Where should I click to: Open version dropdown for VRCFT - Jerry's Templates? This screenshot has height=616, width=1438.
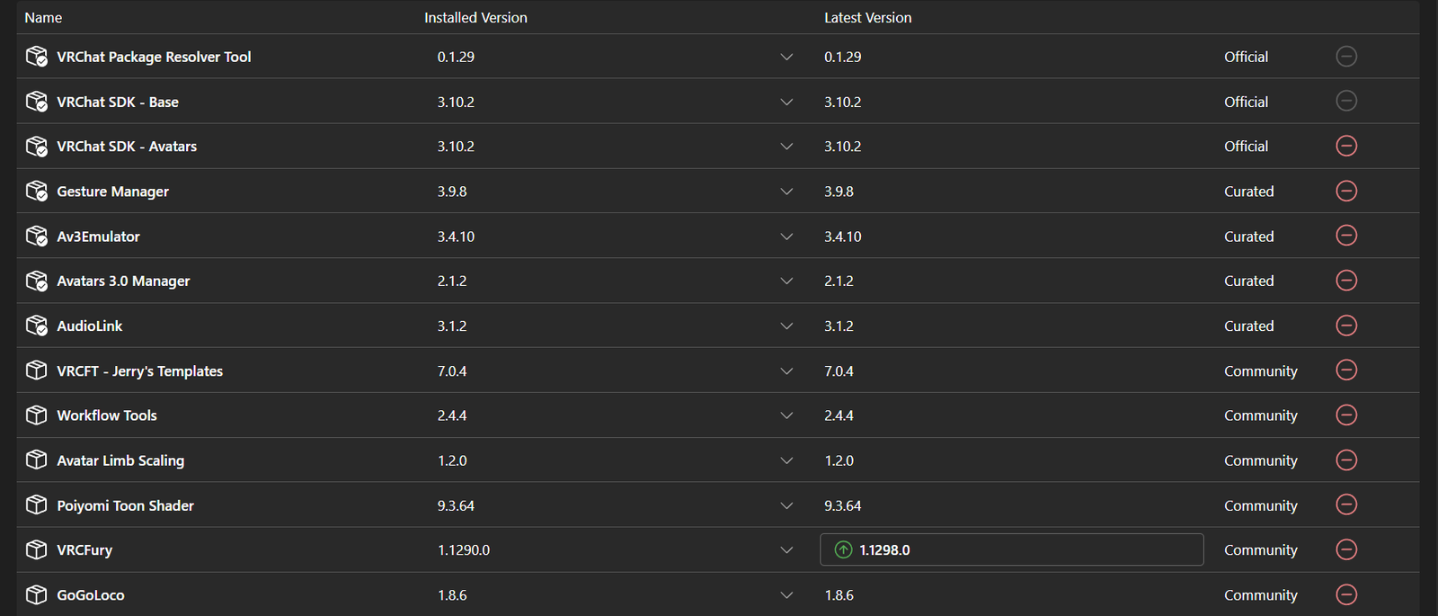(786, 370)
